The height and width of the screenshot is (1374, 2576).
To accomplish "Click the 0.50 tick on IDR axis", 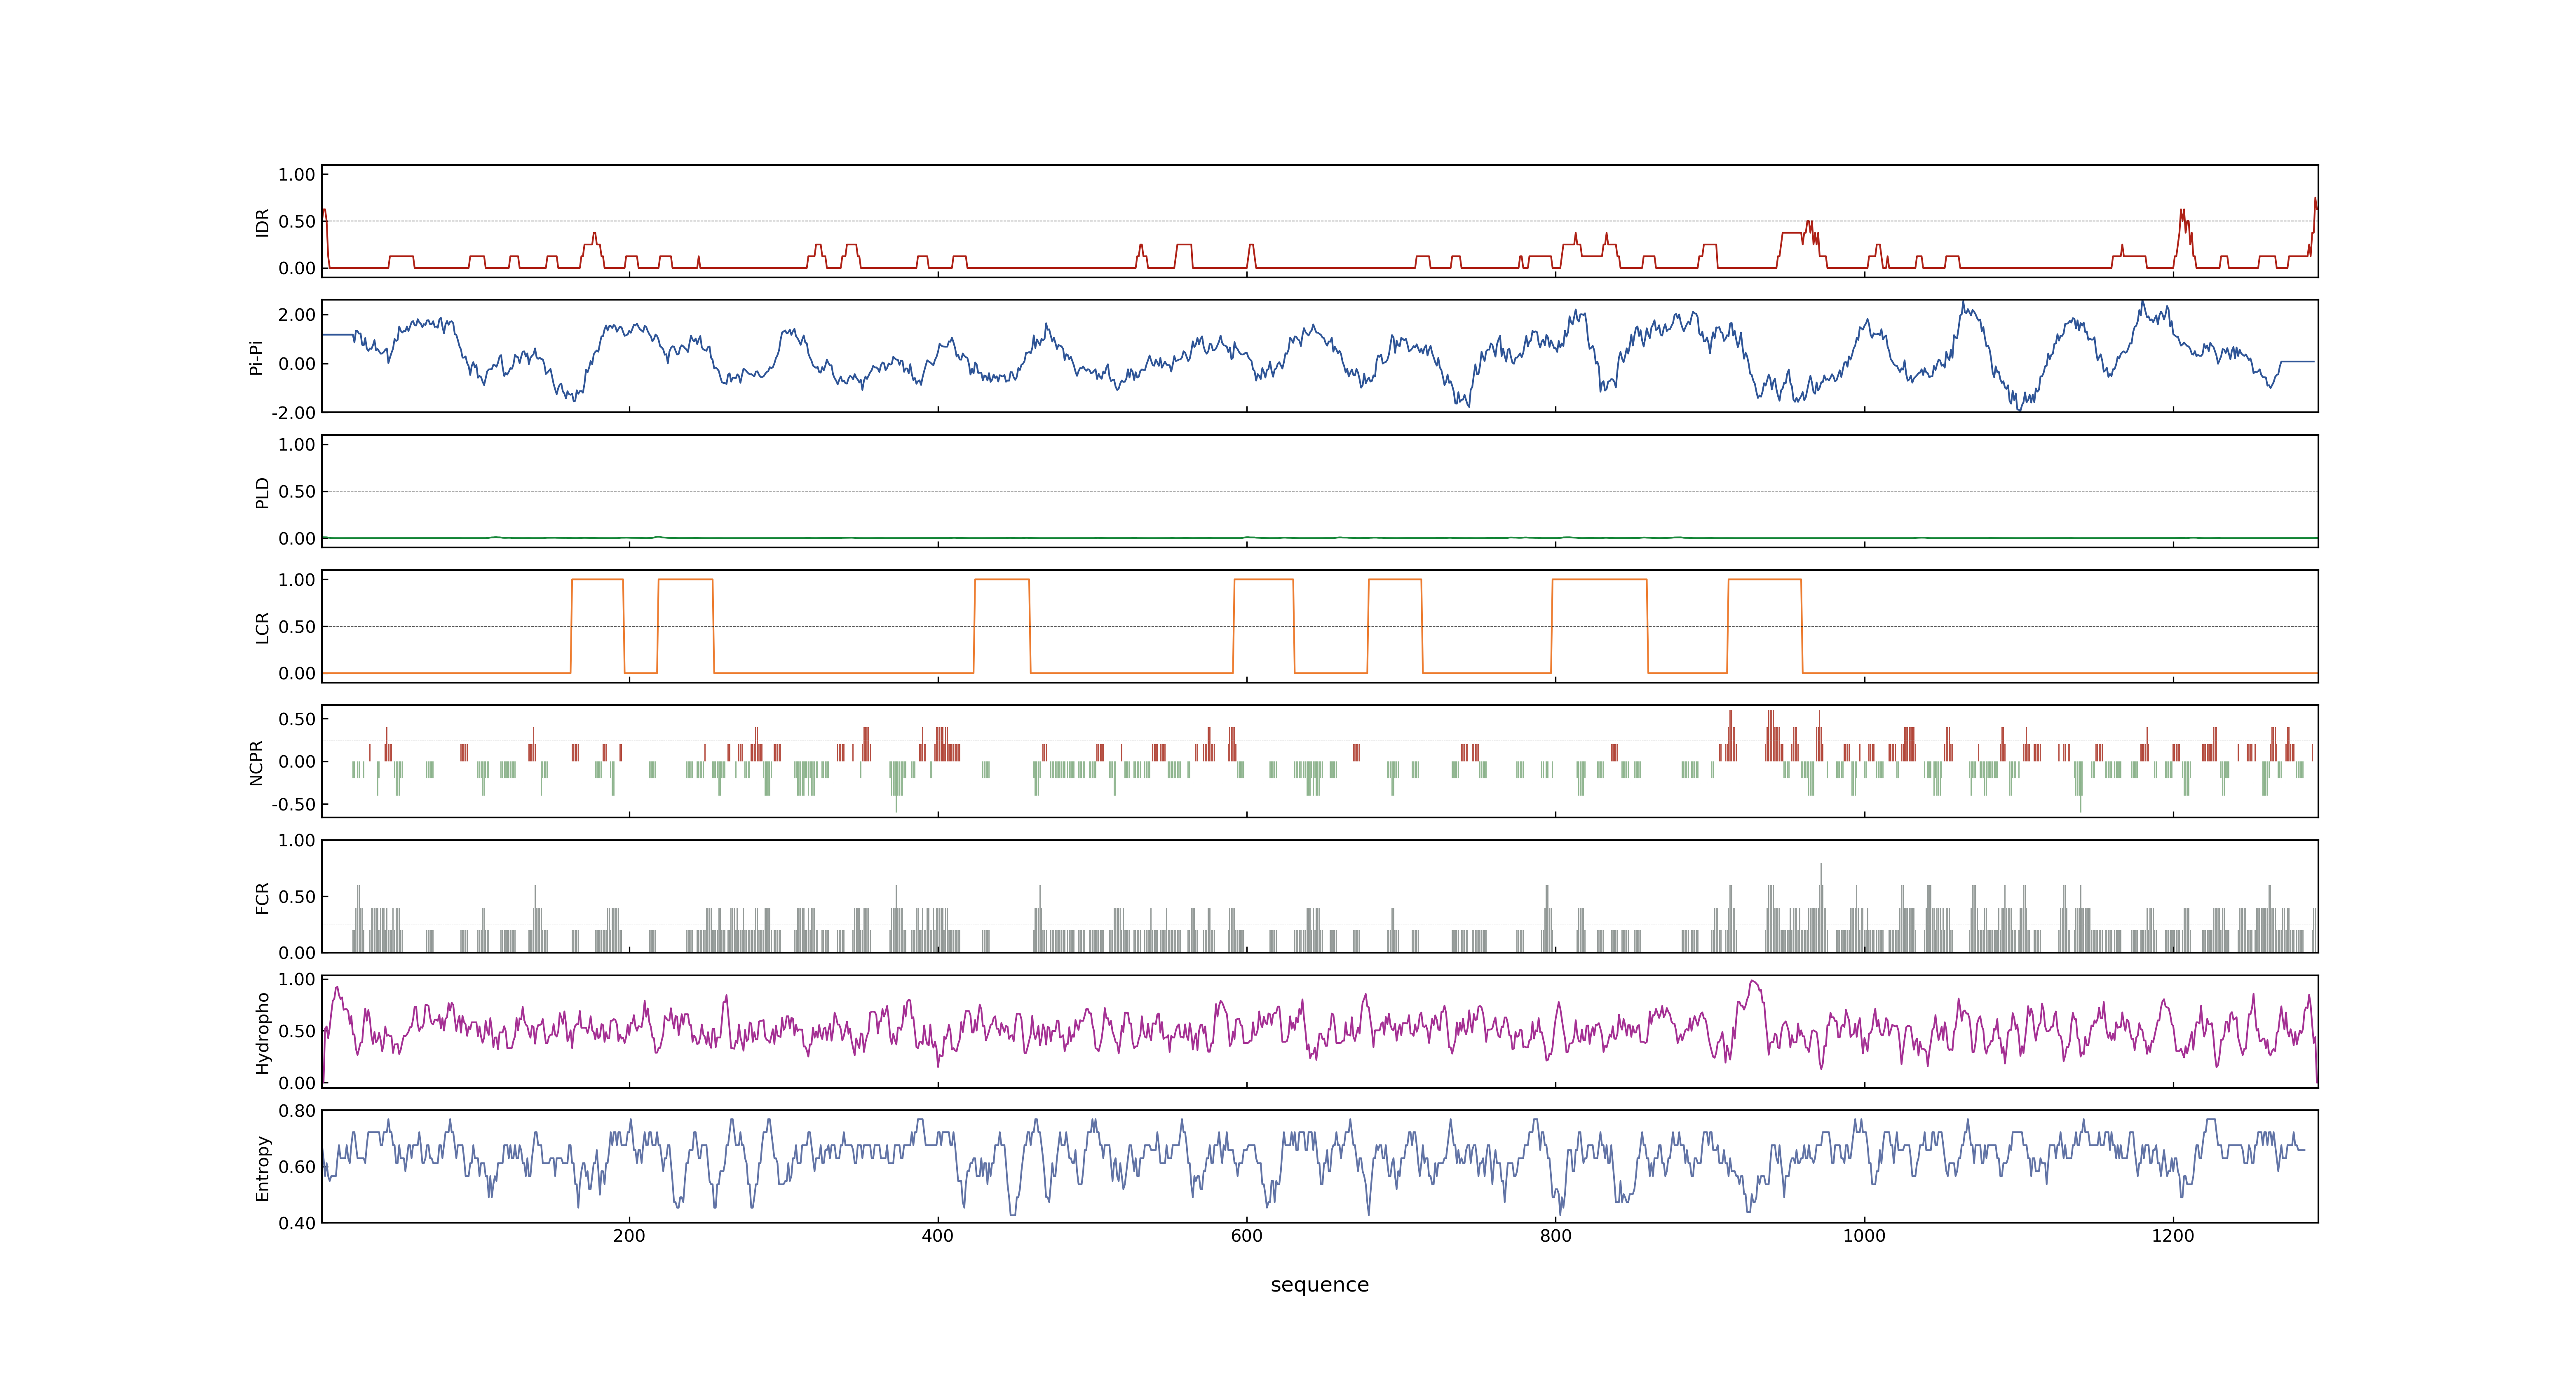I will pyautogui.click(x=297, y=222).
